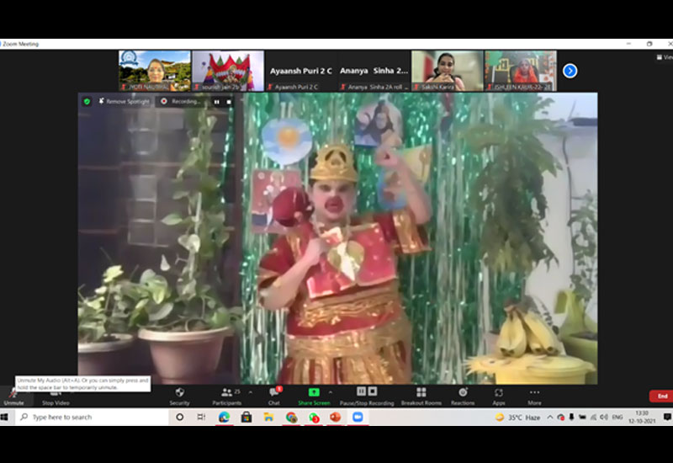Viewport: 673px width, 463px height.
Task: Open the View layout menu
Action: pyautogui.click(x=665, y=57)
